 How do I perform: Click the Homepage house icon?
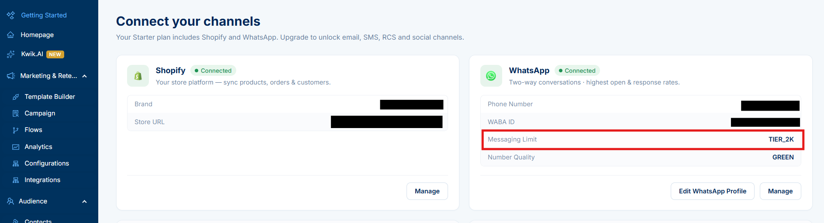pos(10,35)
